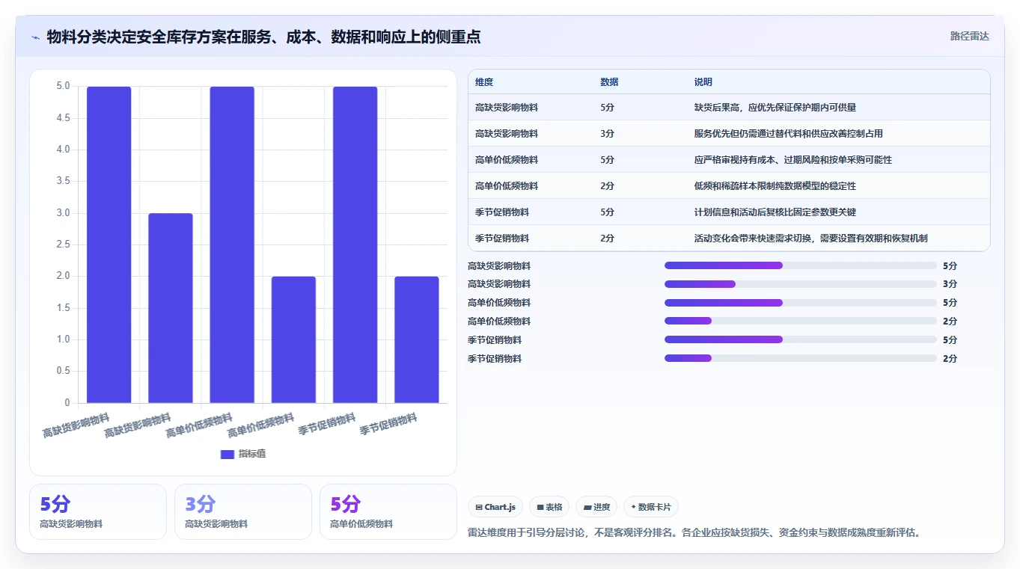1020x569 pixels.
Task: Toggle the 指标值 legend item
Action: coord(243,454)
